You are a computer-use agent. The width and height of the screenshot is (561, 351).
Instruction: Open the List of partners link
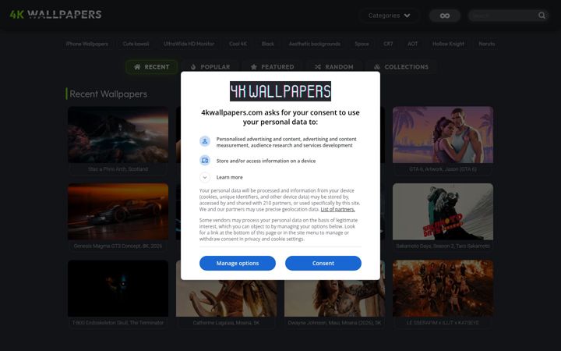click(337, 209)
